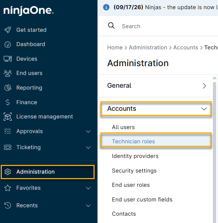Open License management in the sidebar
This screenshot has width=218, height=223.
point(45,117)
